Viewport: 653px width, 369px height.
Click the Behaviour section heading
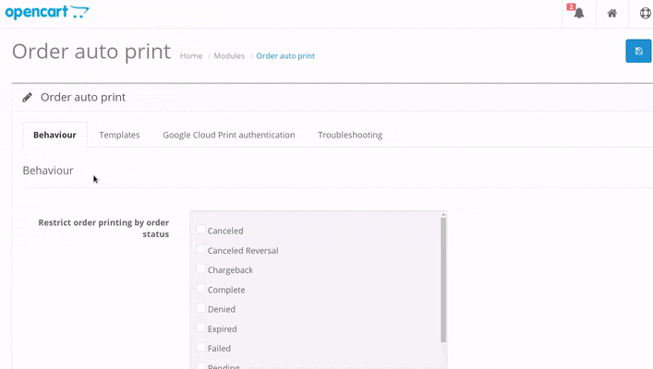tap(48, 171)
